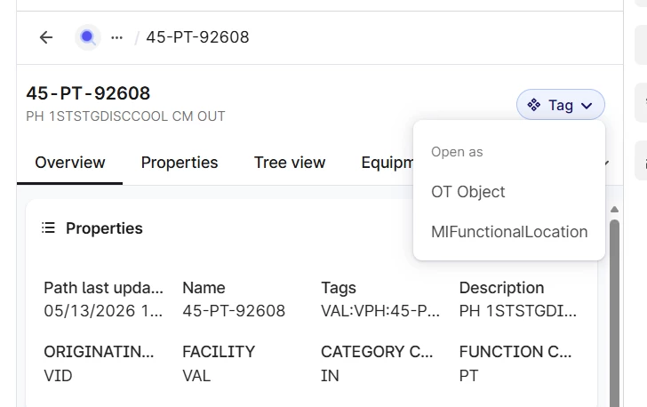Expand the breadcrumb ellipsis menu
Viewport: 647px width, 407px height.
[116, 37]
